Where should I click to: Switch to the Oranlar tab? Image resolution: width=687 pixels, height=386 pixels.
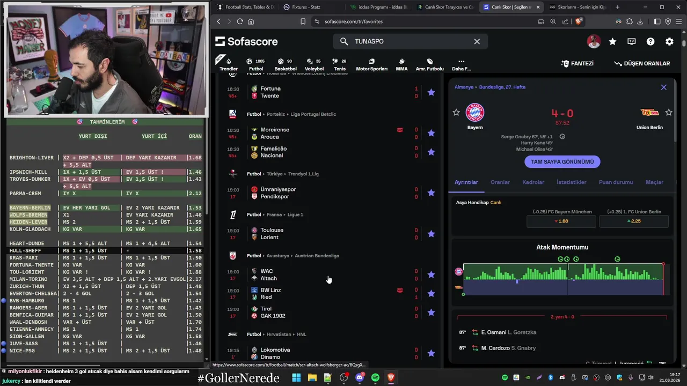point(500,182)
